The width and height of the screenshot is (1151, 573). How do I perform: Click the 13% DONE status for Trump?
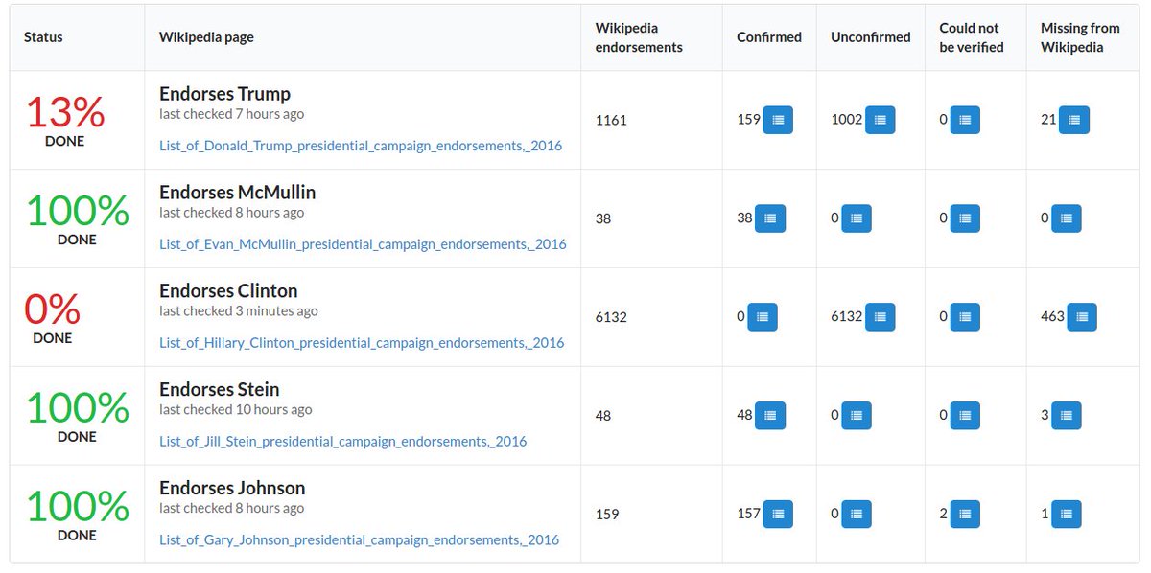(x=64, y=121)
